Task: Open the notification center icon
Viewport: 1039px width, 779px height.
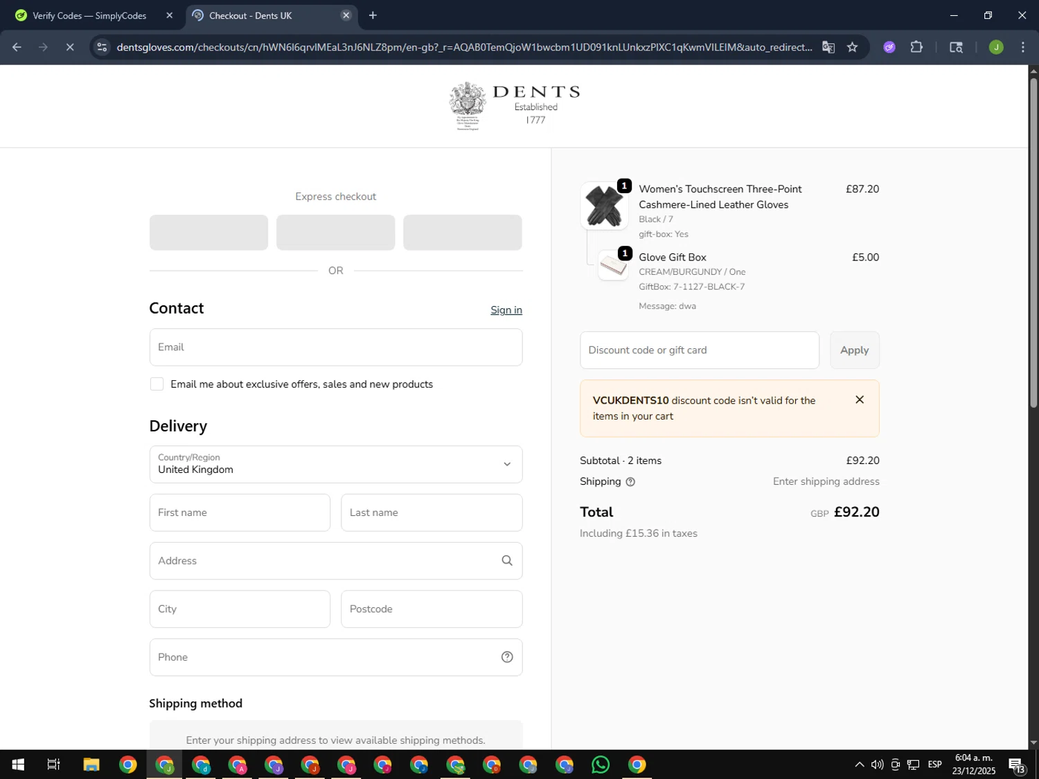Action: click(x=1017, y=764)
